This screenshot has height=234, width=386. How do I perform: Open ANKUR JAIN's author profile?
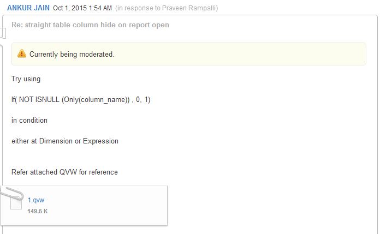pyautogui.click(x=28, y=8)
